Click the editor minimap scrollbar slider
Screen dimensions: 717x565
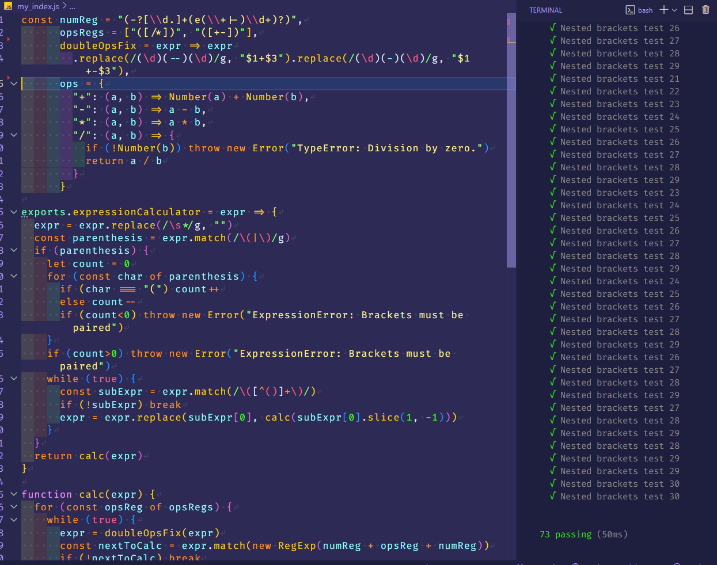click(x=511, y=140)
